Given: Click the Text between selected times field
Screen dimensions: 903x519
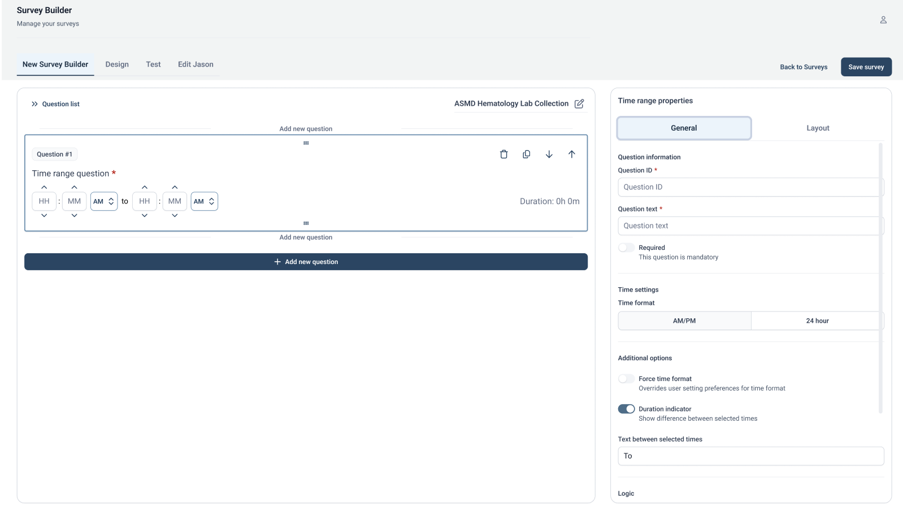Looking at the screenshot, I should click(750, 456).
